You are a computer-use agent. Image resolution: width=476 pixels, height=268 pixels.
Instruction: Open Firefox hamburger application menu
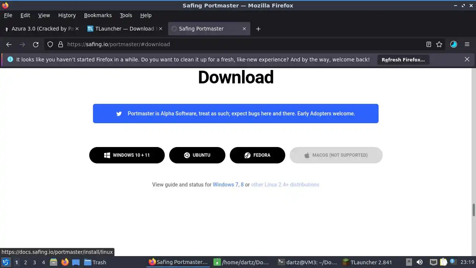coord(467,44)
